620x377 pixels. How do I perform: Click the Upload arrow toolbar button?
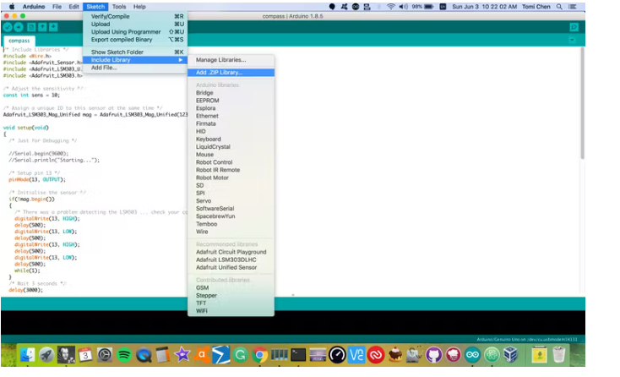point(19,27)
